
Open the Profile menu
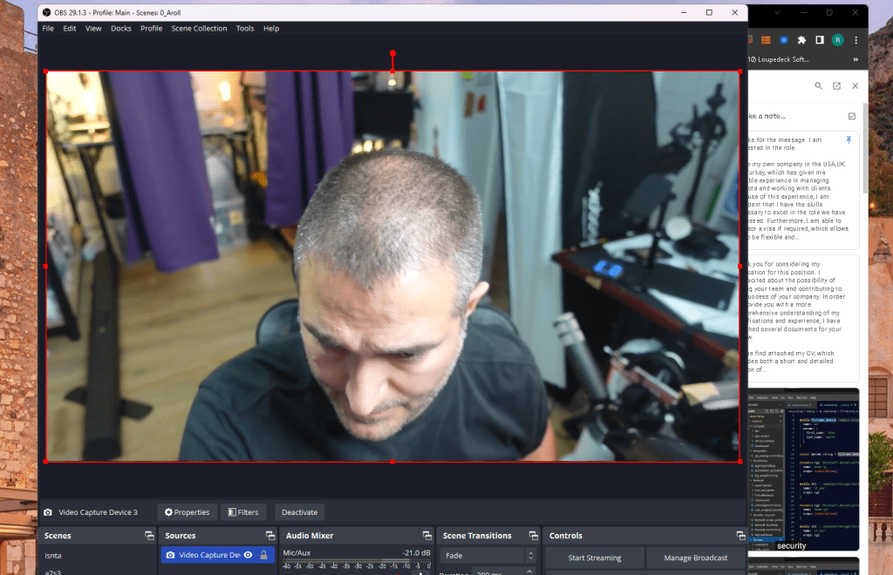pyautogui.click(x=152, y=29)
